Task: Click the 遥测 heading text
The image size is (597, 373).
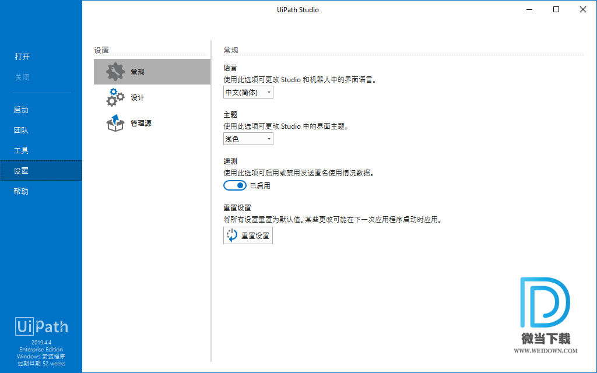Action: coord(230,161)
